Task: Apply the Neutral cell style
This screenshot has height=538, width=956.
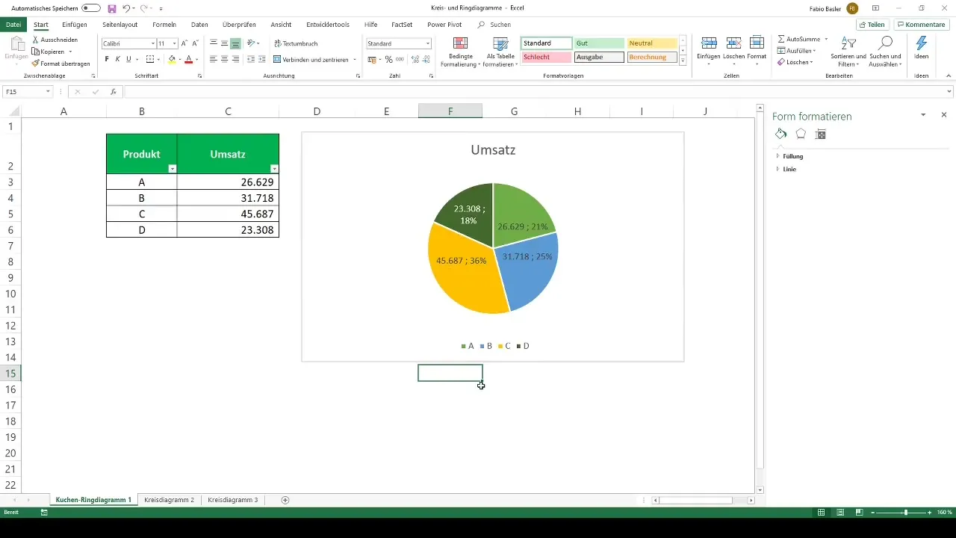Action: [x=652, y=43]
